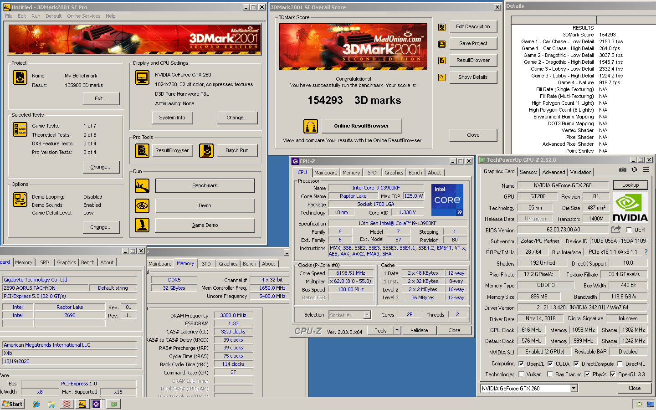
Task: Click the Selected Tests checklist icon
Action: click(20, 129)
